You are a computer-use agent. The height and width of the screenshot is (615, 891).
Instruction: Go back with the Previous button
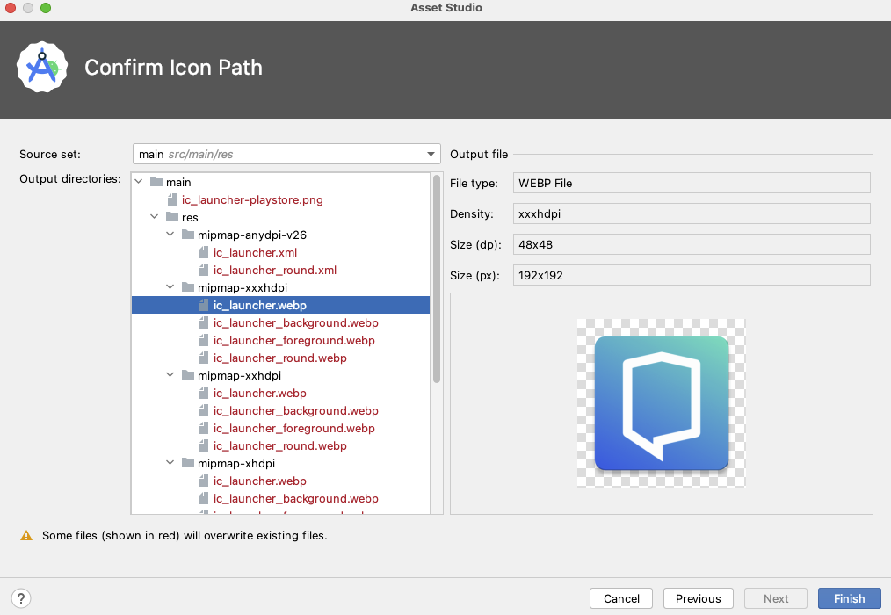tap(698, 598)
